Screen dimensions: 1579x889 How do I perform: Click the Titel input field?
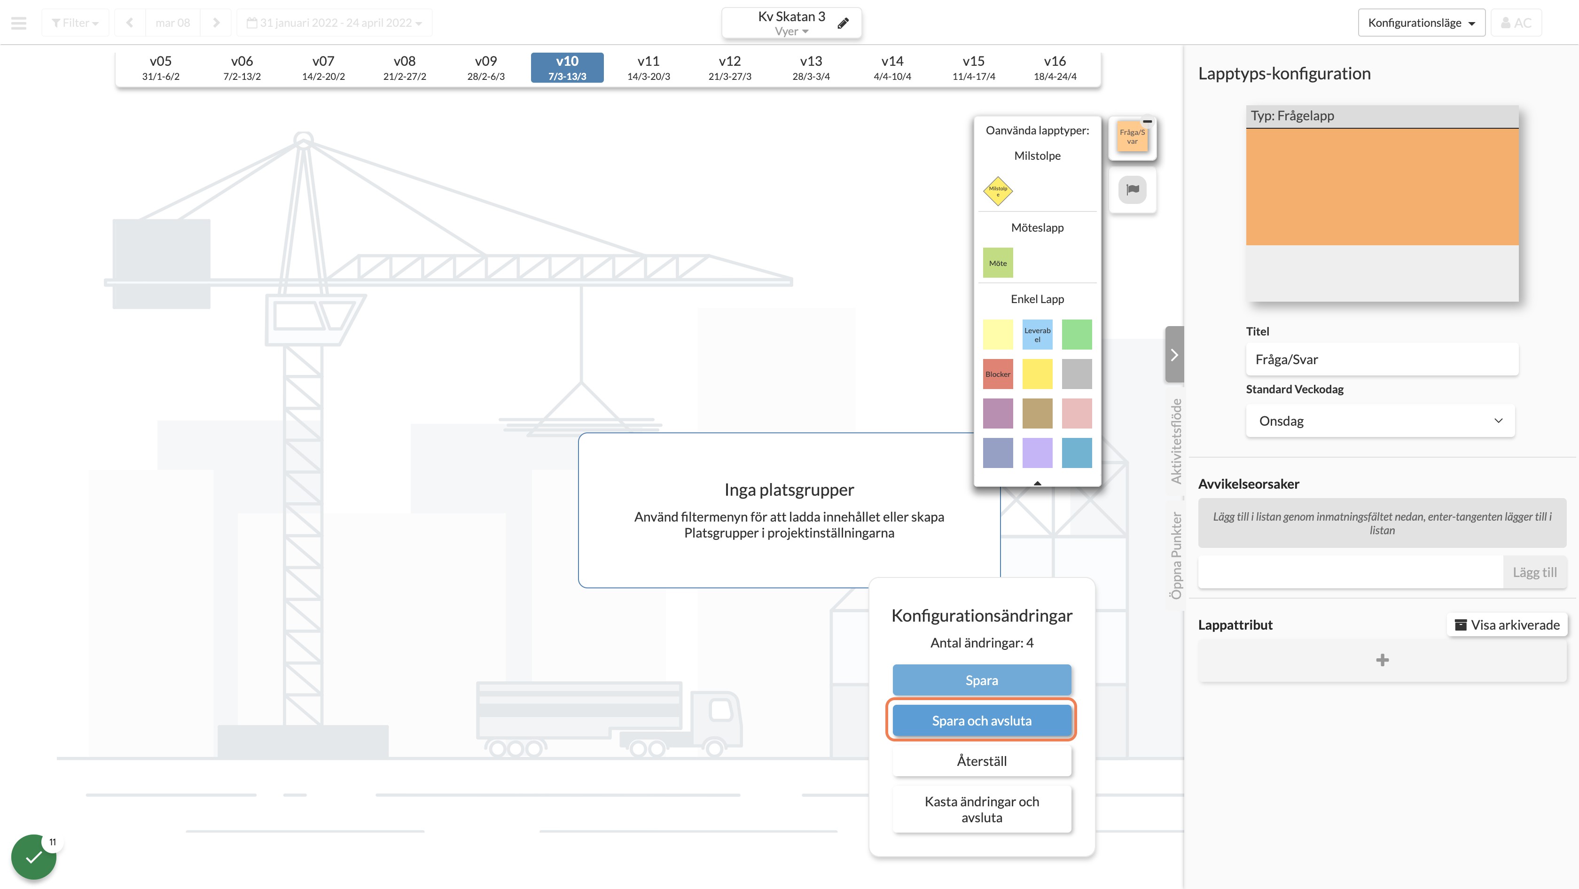(1382, 359)
